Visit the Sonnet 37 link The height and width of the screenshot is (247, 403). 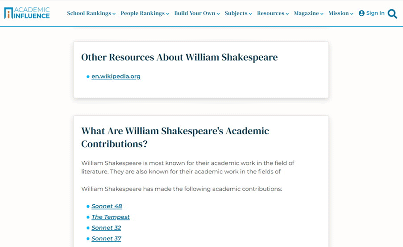pyautogui.click(x=106, y=238)
